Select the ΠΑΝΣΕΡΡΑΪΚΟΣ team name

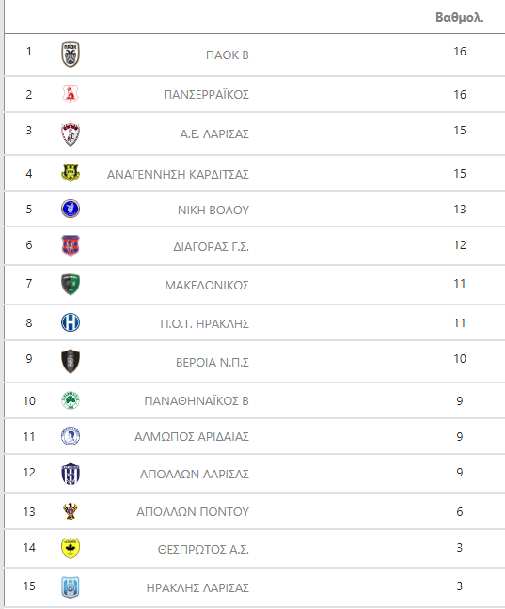click(206, 94)
